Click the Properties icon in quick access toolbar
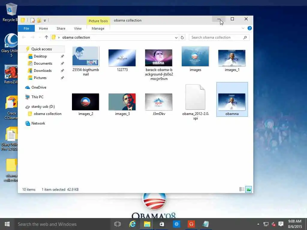This screenshot has height=230, width=307. 32,20
